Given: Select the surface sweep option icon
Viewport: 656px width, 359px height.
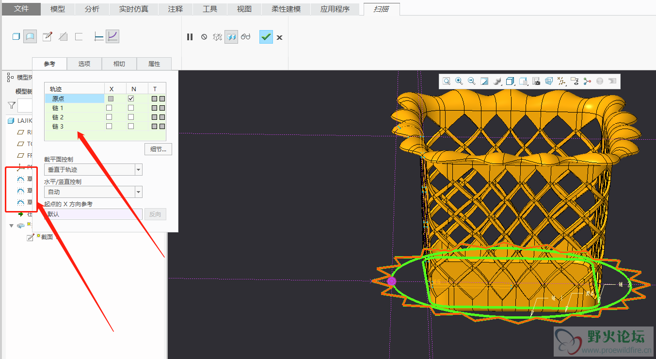Looking at the screenshot, I should tap(30, 36).
